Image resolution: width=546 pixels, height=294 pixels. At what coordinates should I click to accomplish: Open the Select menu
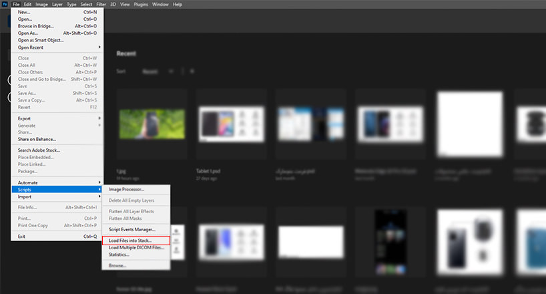click(86, 4)
